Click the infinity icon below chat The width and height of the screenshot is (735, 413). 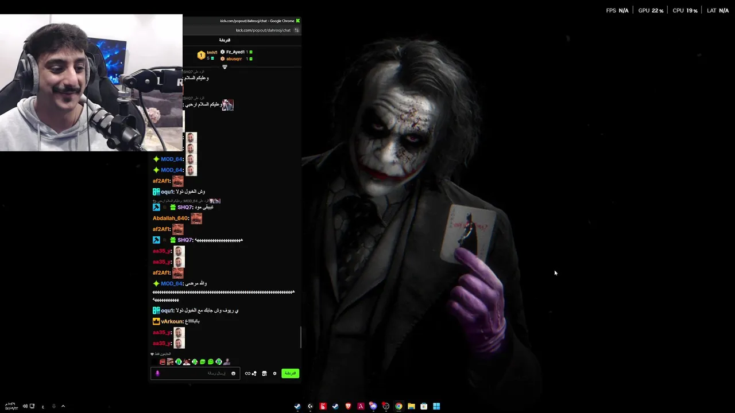click(247, 373)
